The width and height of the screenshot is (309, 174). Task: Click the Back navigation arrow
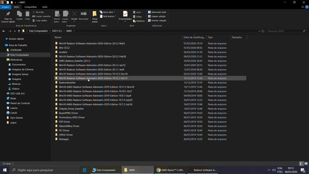pyautogui.click(x=4, y=31)
